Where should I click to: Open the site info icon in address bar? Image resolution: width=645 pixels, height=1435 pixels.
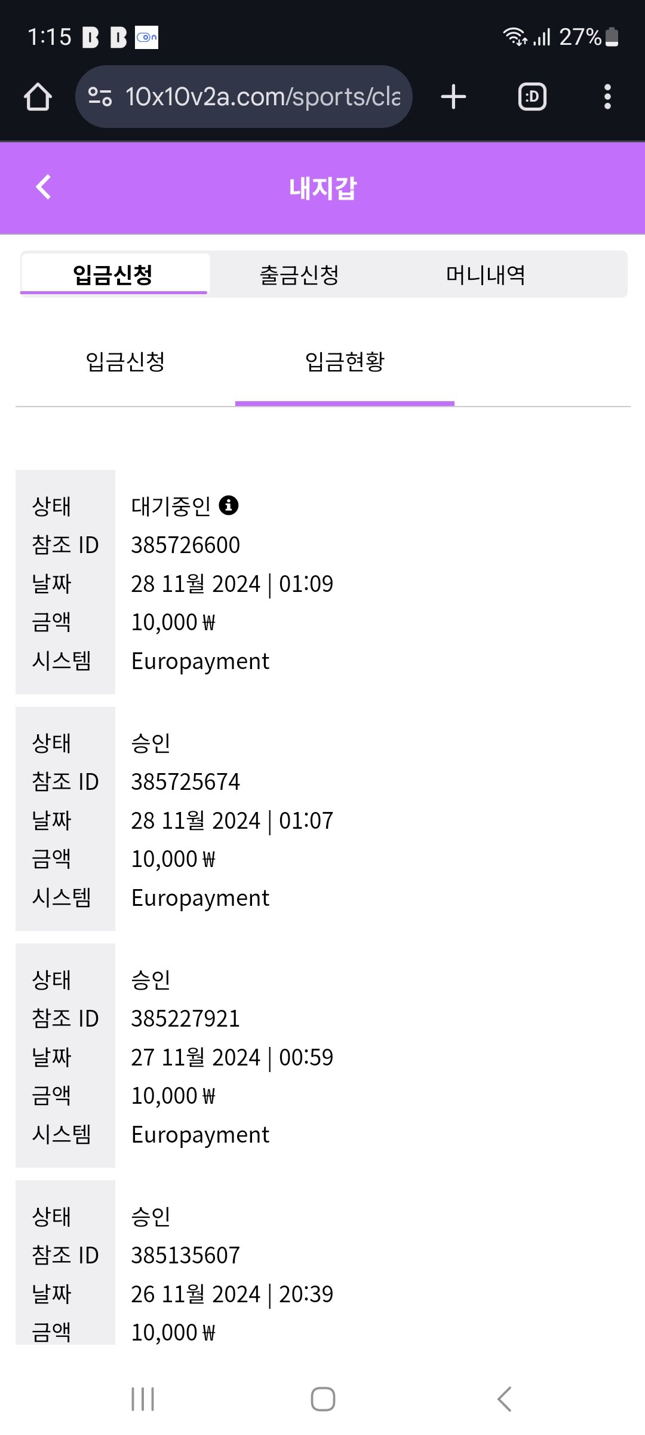click(100, 97)
